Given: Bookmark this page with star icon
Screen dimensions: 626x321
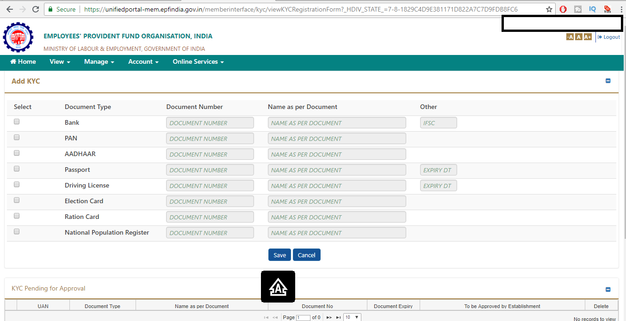Looking at the screenshot, I should coord(549,9).
